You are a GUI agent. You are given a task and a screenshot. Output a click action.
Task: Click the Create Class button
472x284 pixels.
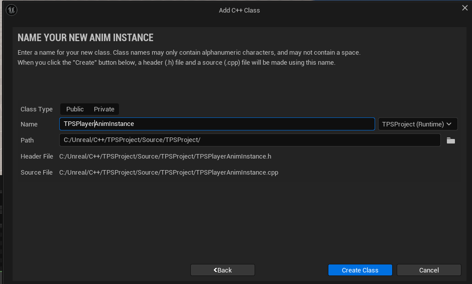360,270
